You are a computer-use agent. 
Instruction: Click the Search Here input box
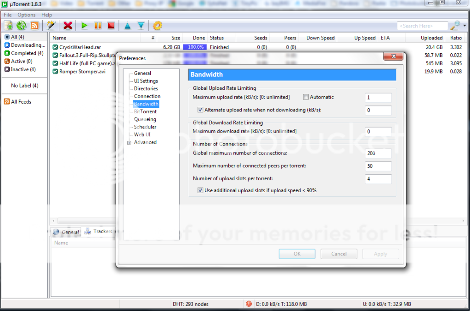(422, 26)
